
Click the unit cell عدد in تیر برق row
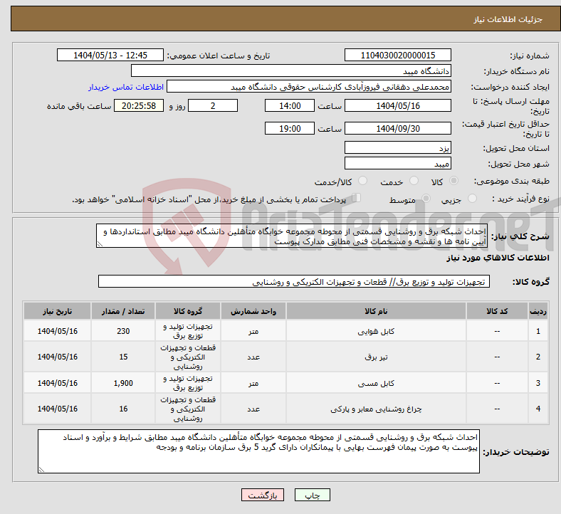coord(253,357)
